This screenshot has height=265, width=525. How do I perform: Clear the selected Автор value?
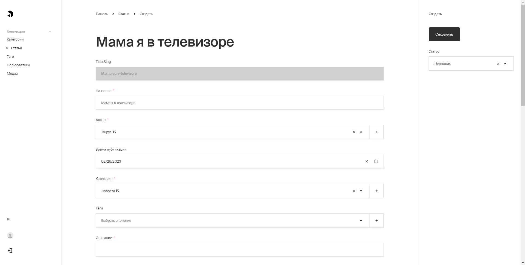[354, 132]
